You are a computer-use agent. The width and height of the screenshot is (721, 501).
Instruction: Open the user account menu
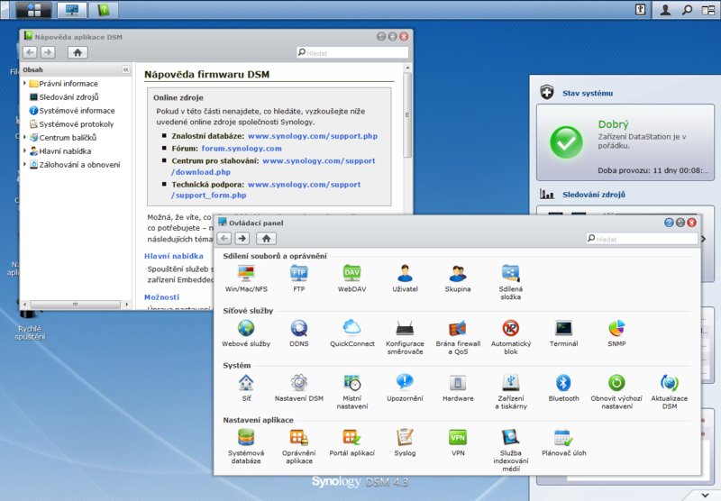[x=665, y=10]
